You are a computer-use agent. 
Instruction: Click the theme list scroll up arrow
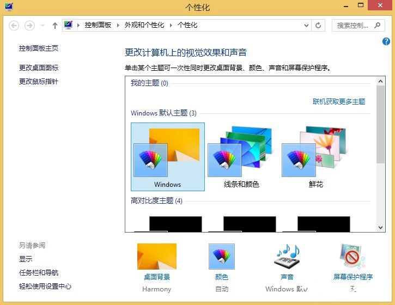coord(381,81)
